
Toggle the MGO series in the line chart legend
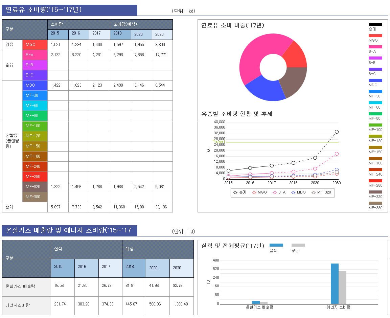(259, 192)
